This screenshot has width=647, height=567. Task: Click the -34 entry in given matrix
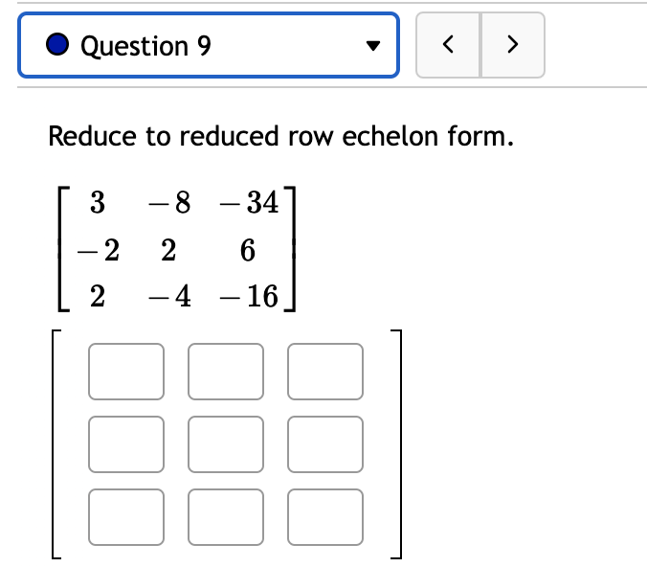249,202
